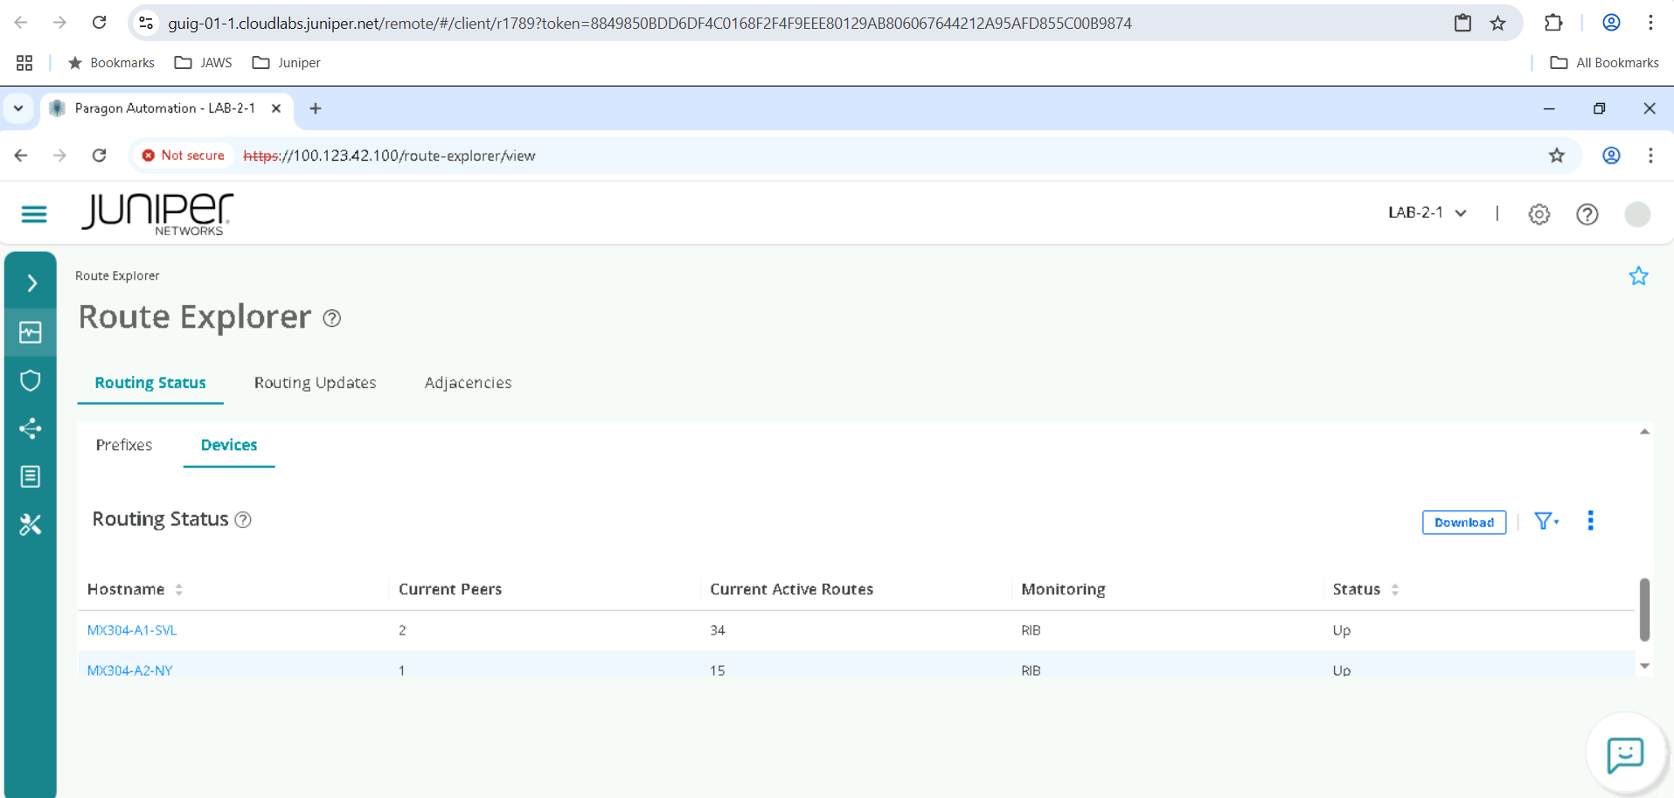
Task: Click the document list icon in sidebar
Action: [31, 476]
